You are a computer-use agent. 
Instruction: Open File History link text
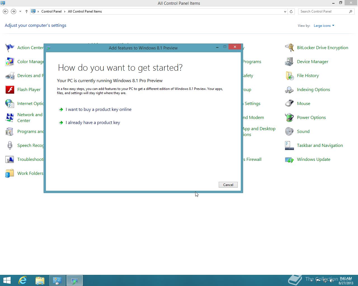[x=308, y=76]
